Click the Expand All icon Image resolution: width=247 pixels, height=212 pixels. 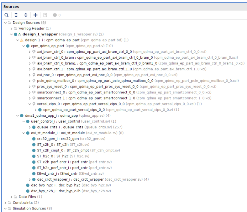26,15
